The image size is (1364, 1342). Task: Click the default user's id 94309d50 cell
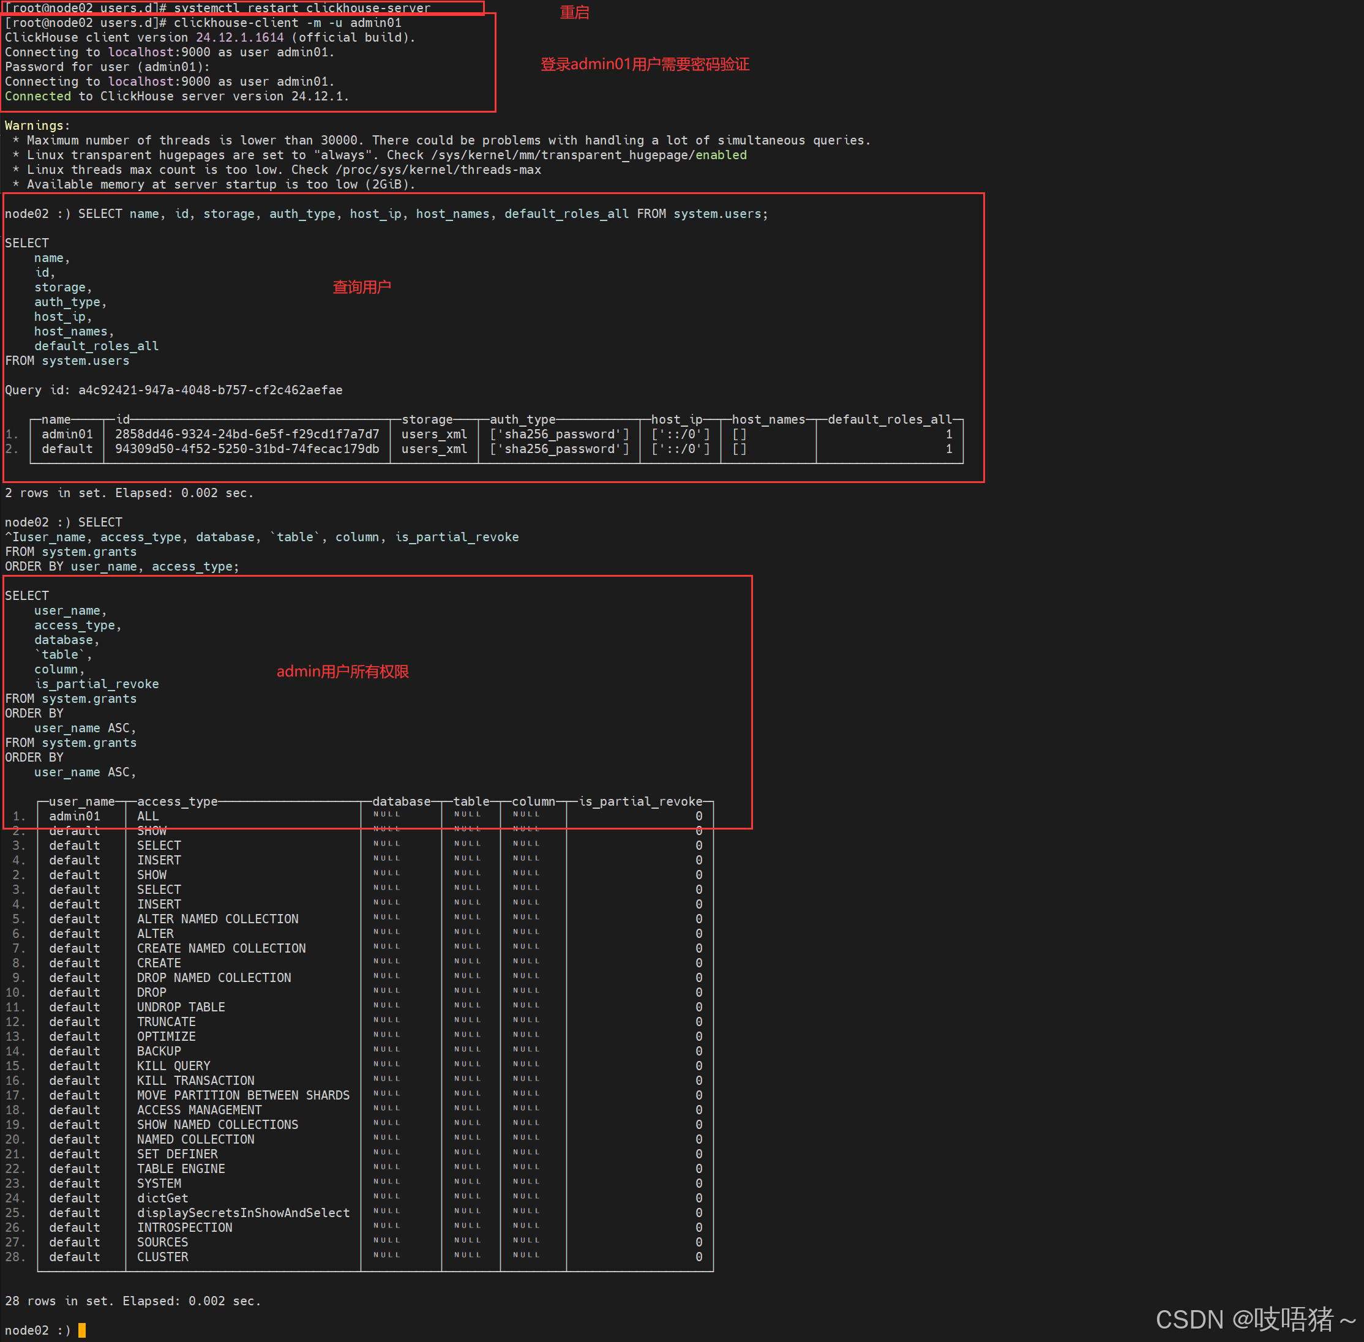pos(247,449)
